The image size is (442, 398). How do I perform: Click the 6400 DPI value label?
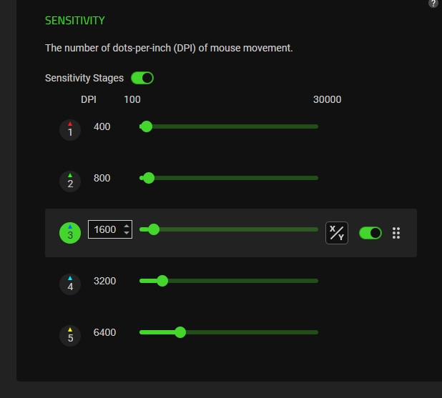(x=104, y=332)
